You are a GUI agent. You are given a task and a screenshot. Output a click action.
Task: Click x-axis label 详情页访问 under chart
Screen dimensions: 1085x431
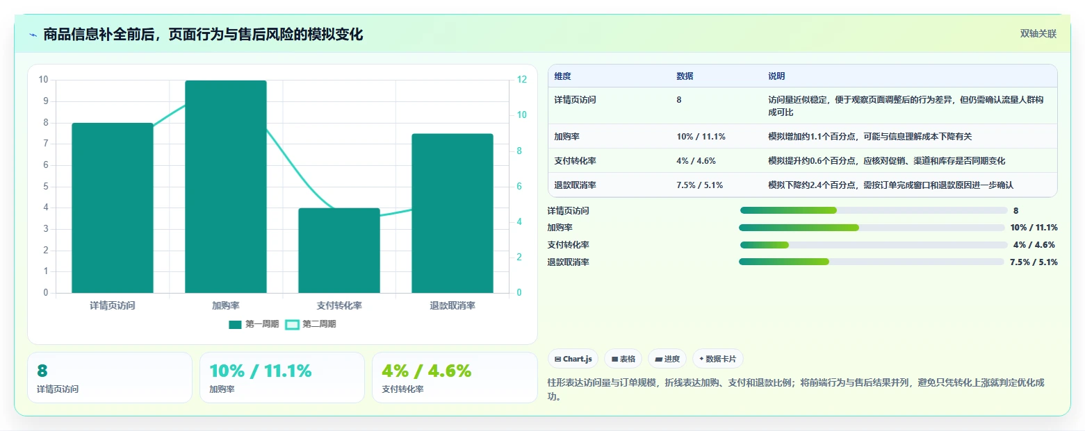click(113, 305)
